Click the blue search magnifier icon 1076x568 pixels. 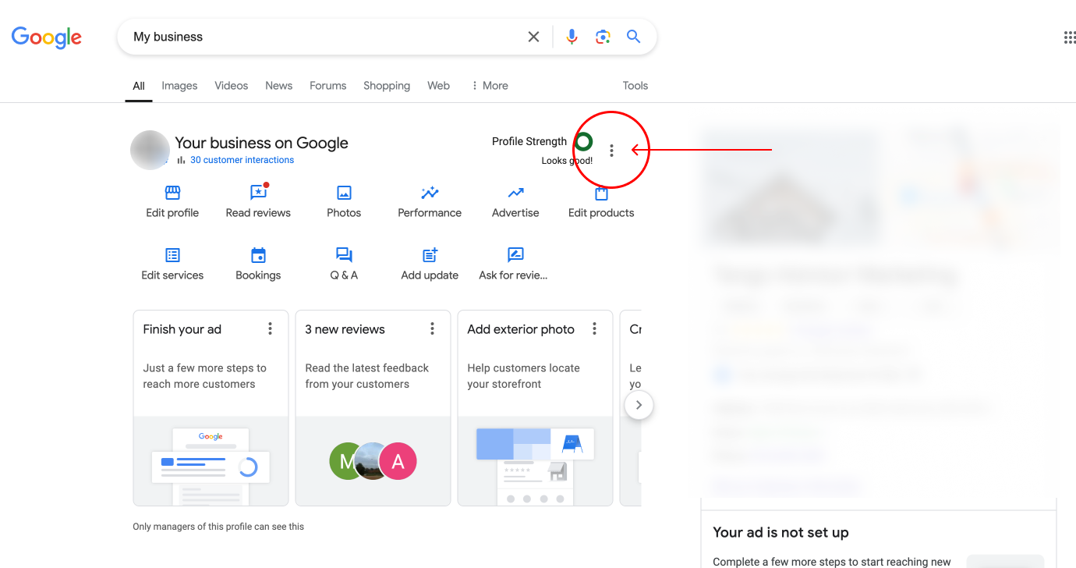634,37
